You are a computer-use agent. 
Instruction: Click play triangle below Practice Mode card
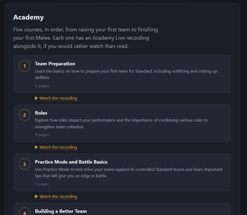37,197
